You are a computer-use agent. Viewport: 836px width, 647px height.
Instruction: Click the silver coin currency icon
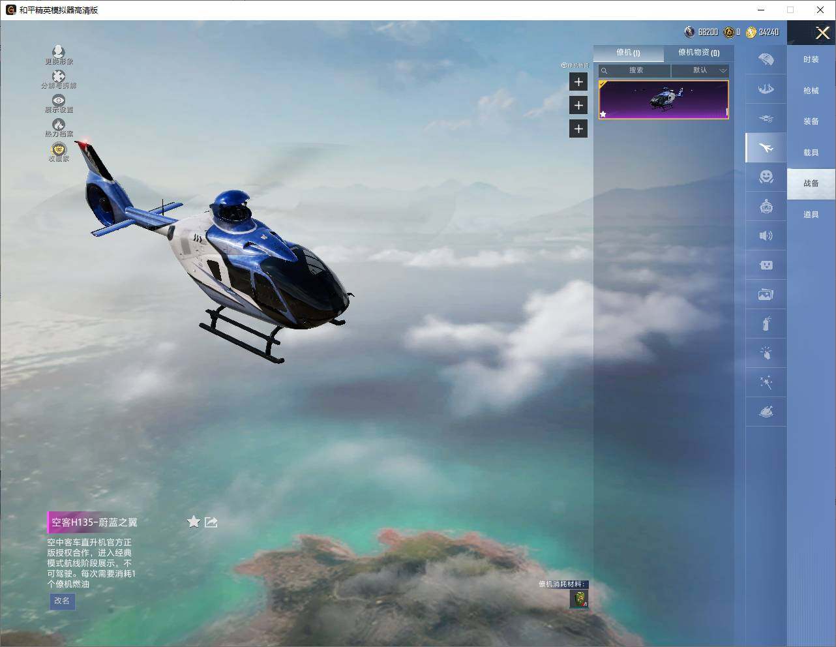pos(689,32)
